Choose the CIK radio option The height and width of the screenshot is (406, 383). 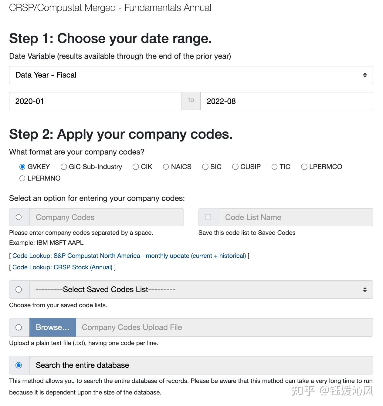[136, 167]
